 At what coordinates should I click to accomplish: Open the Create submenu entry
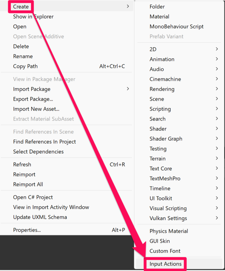(x=21, y=7)
